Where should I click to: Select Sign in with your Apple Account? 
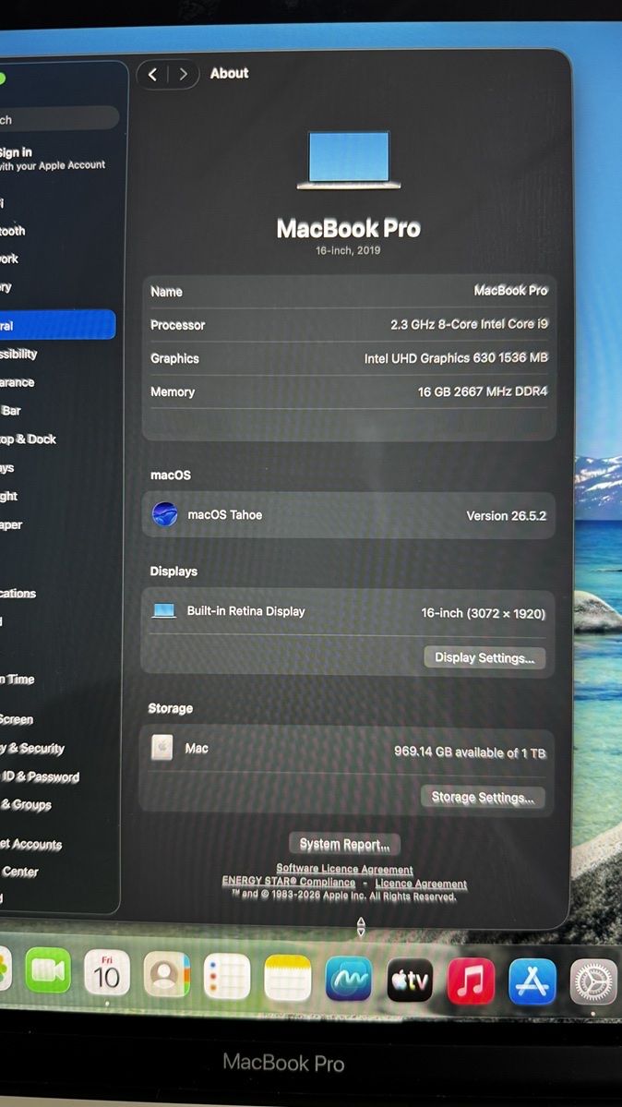click(x=53, y=158)
